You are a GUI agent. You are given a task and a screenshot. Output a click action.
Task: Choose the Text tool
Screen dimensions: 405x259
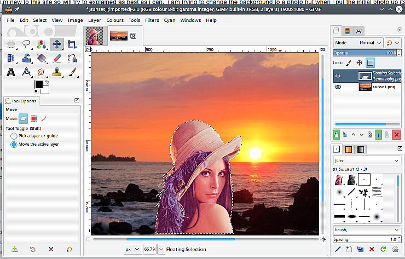[11, 72]
